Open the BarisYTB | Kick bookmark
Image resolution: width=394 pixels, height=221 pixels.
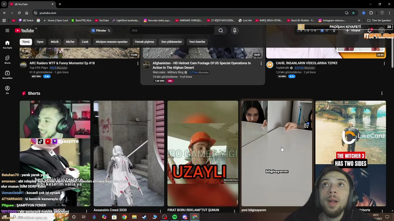81,21
